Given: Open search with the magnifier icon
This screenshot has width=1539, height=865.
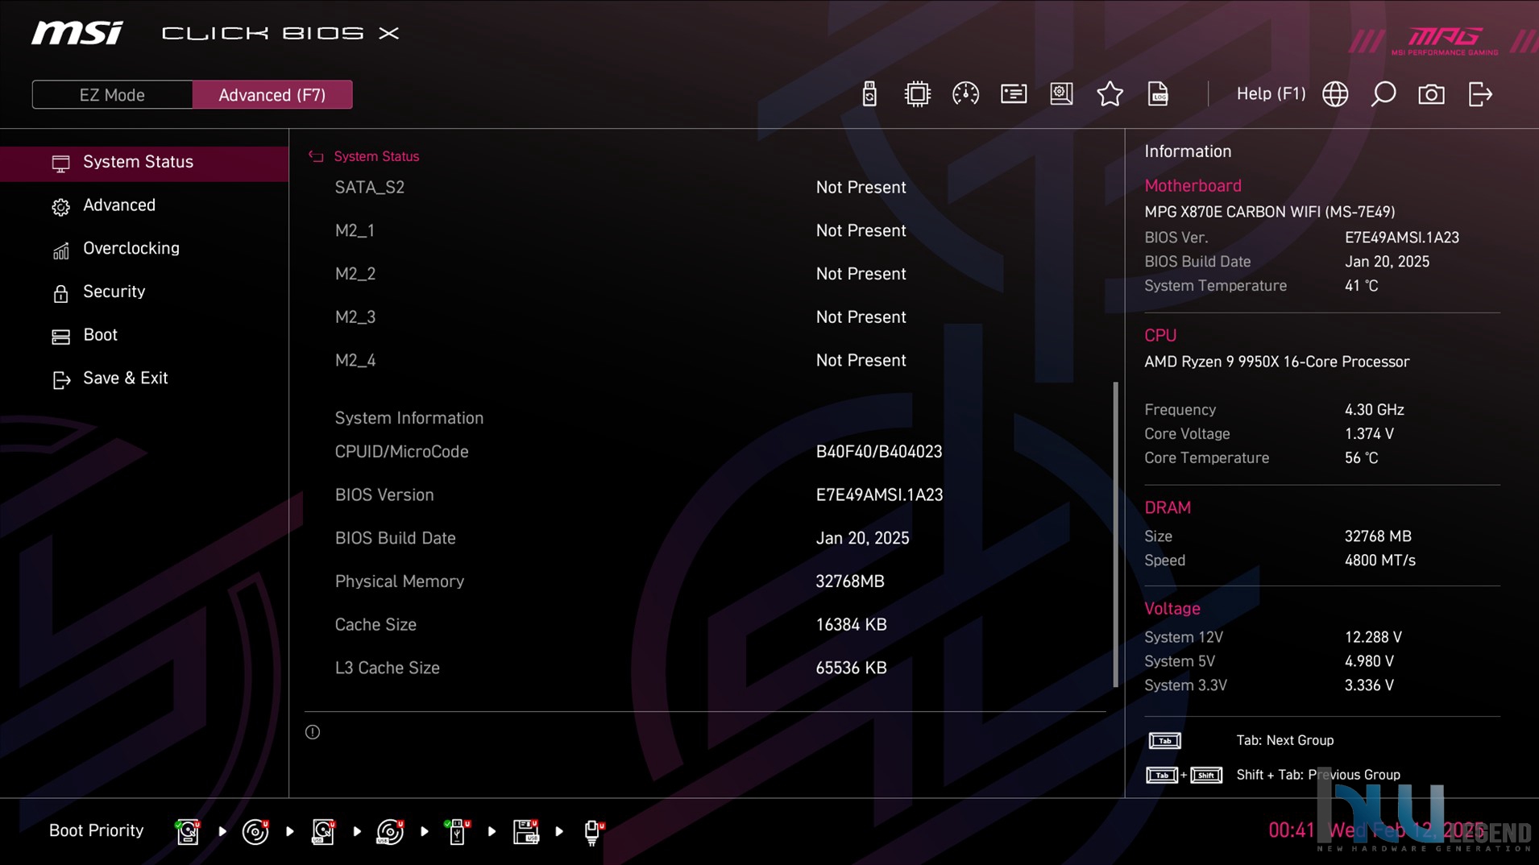Looking at the screenshot, I should pyautogui.click(x=1383, y=94).
